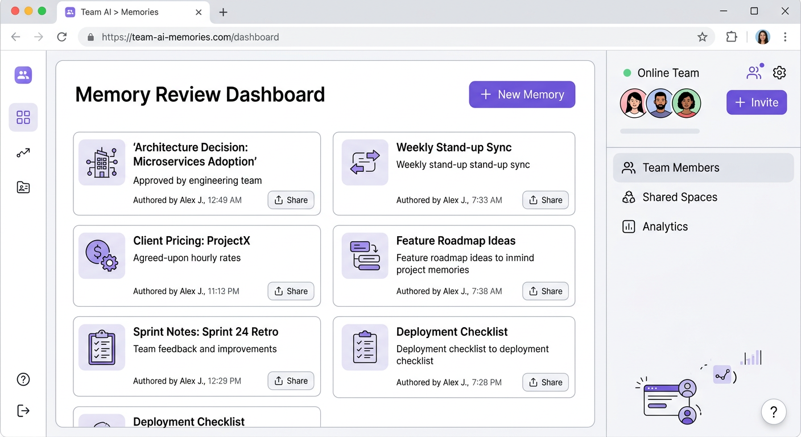This screenshot has height=437, width=801.
Task: Click the first team member avatar
Action: [x=634, y=104]
